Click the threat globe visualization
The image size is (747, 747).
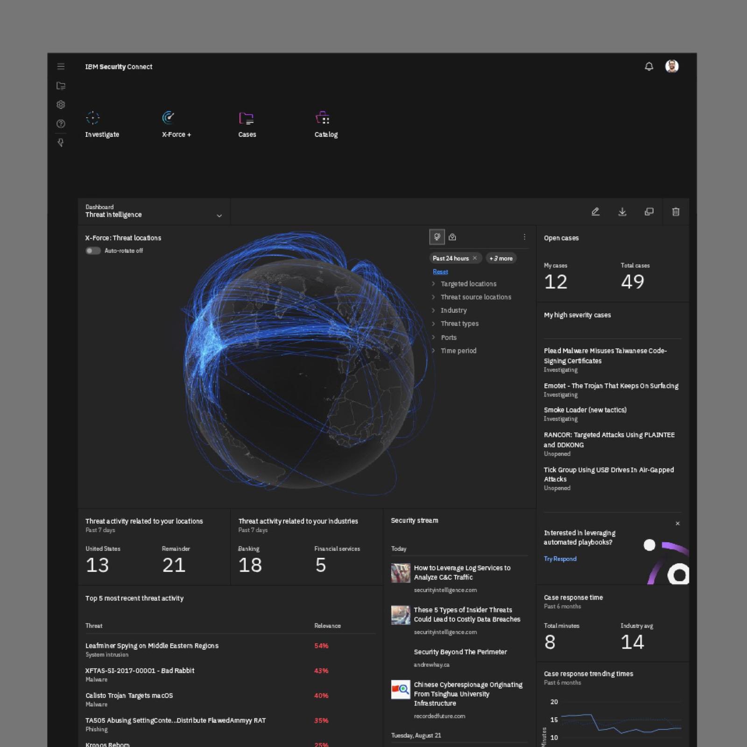(299, 373)
